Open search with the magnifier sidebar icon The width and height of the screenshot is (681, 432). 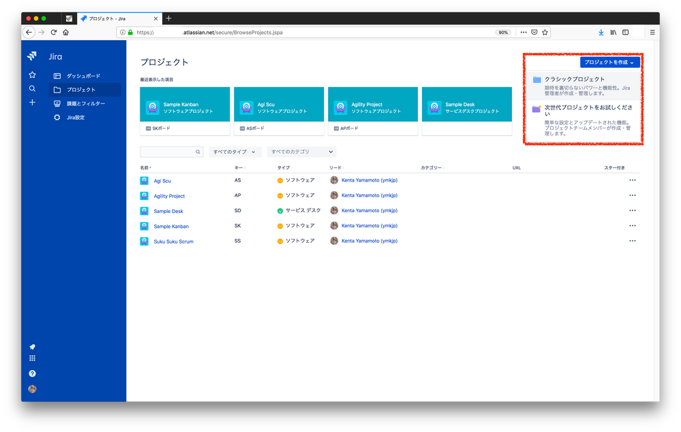pos(32,88)
